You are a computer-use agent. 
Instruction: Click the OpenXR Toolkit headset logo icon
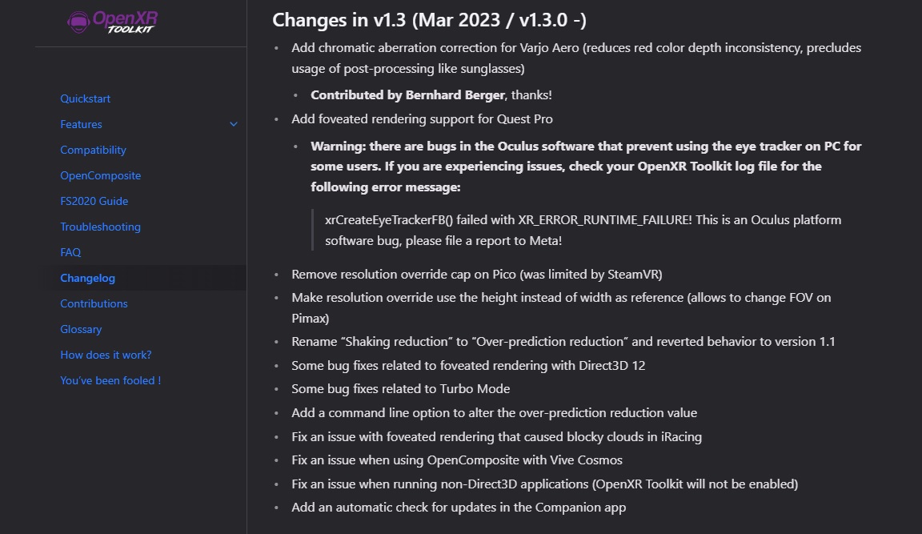[x=79, y=21]
